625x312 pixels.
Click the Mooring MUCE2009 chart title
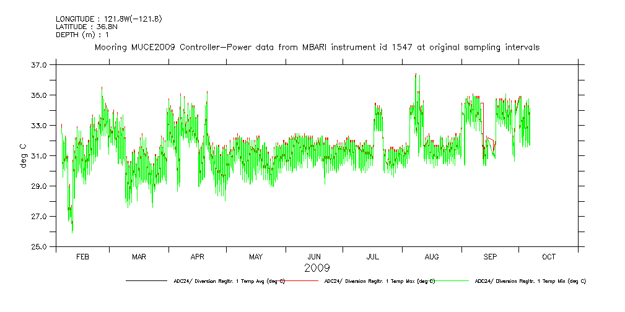click(x=317, y=47)
